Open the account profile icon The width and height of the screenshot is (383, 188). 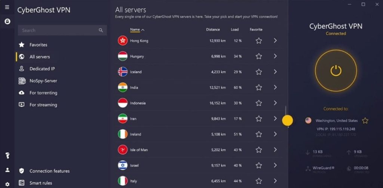click(x=7, y=170)
